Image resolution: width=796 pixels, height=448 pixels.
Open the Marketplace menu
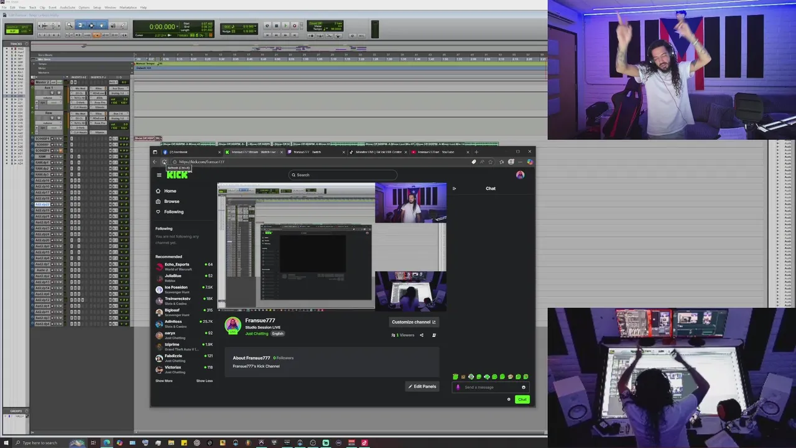[128, 7]
